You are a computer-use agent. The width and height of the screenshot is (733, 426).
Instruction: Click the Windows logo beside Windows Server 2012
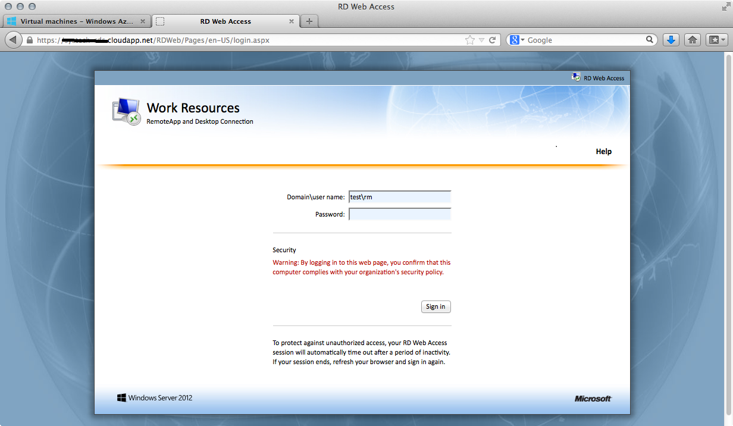point(121,397)
